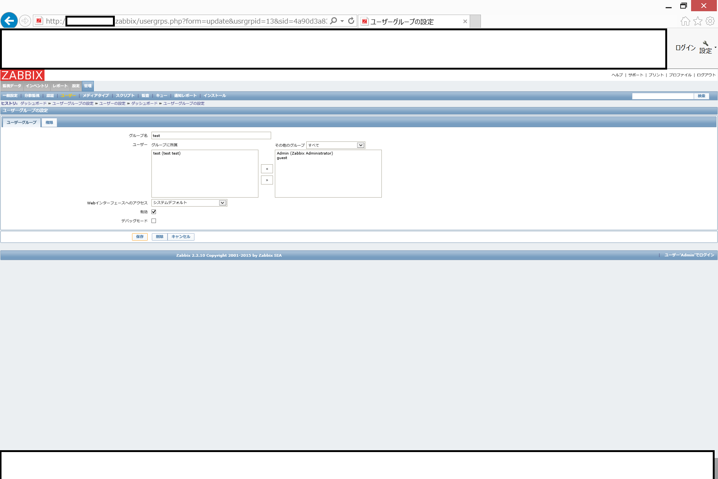Click the 削除 delete button
The width and height of the screenshot is (718, 479).
(160, 237)
